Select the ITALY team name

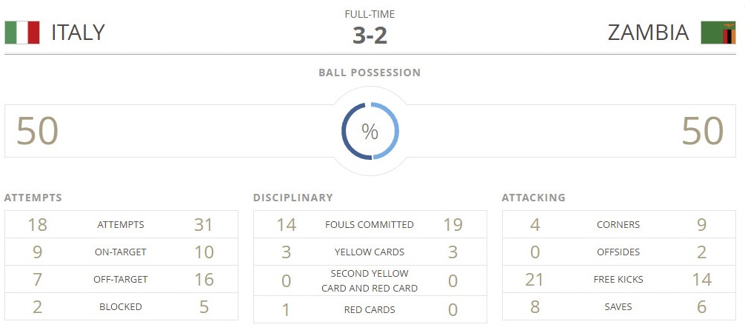point(78,33)
